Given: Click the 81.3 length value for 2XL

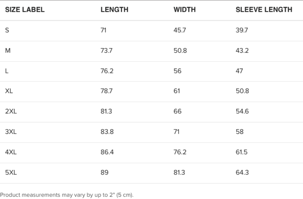Looking at the screenshot, I should (x=106, y=111).
